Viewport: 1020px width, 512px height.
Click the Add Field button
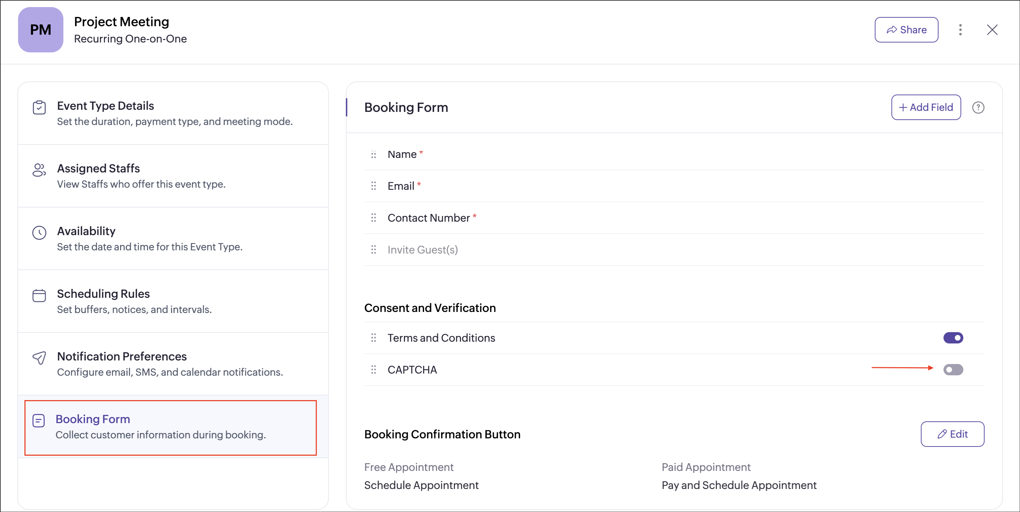pos(925,107)
